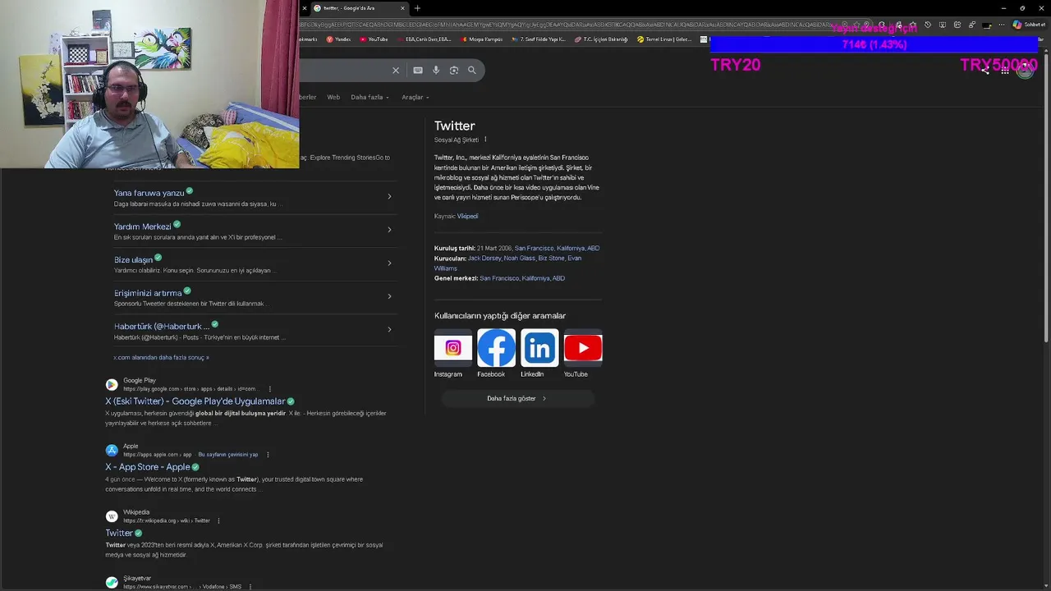Open the on-screen keyboard icon in search box
This screenshot has width=1051, height=591.
418,71
